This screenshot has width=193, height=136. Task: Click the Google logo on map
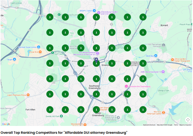6,124
